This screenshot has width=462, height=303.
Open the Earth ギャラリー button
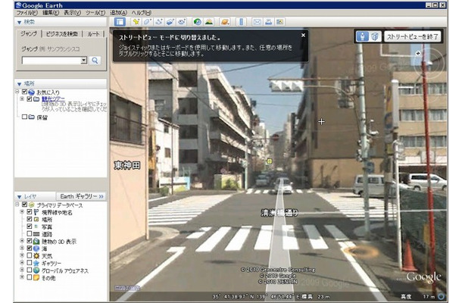point(82,196)
